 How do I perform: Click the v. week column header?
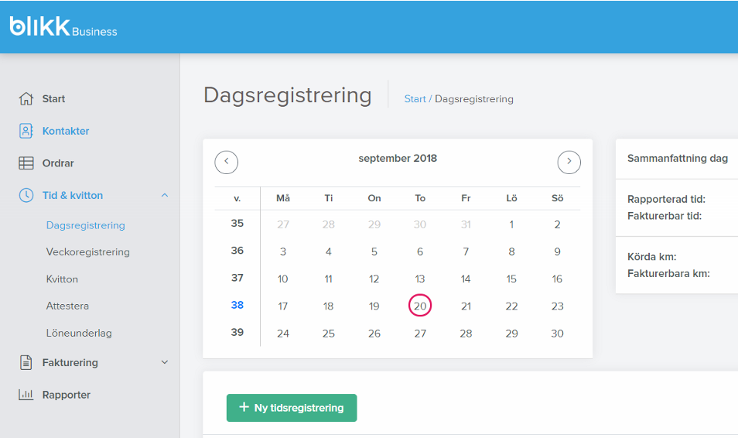click(237, 199)
